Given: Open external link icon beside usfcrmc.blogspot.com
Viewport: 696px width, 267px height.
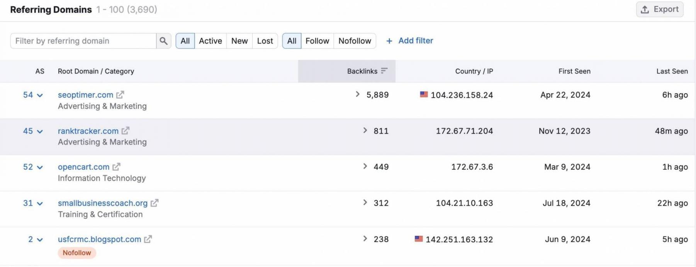Looking at the screenshot, I should pos(148,239).
